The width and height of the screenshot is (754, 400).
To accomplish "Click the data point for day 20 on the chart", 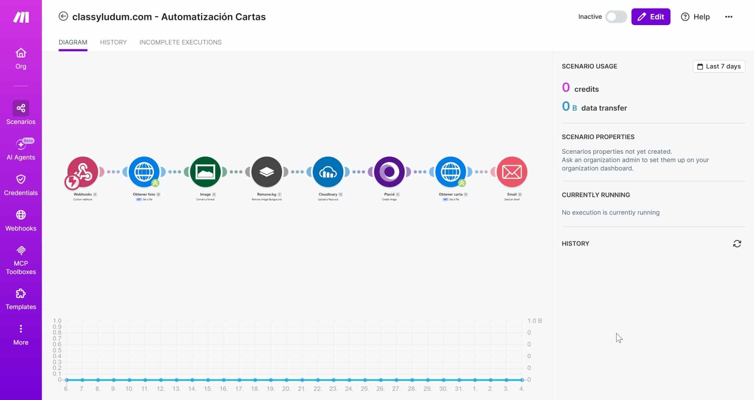I will click(x=286, y=380).
